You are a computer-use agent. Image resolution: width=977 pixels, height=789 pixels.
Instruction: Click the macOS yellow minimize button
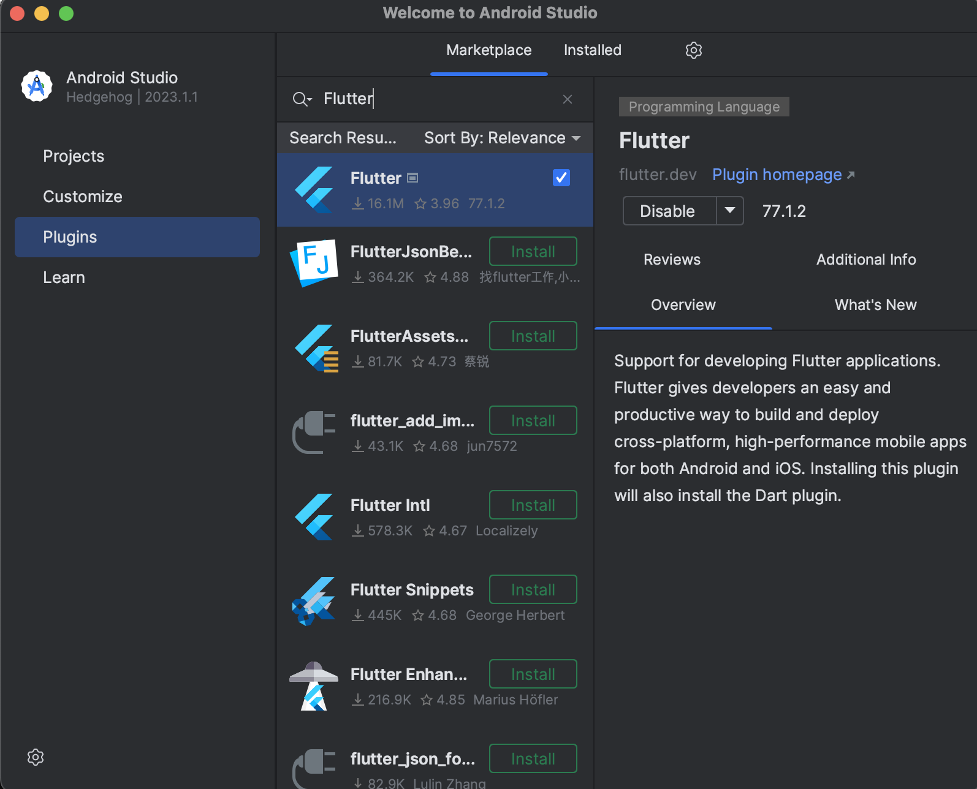pyautogui.click(x=42, y=13)
